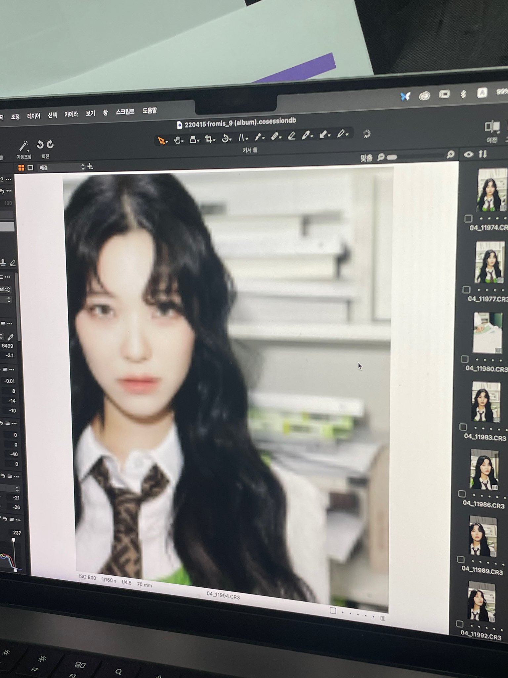The width and height of the screenshot is (508, 678).
Task: Tick the color tag box for 04_11974.CR3
Action: pyautogui.click(x=468, y=218)
